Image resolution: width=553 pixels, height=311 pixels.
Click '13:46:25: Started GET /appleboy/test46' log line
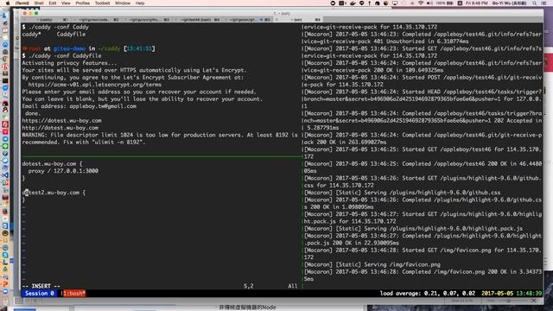point(423,153)
